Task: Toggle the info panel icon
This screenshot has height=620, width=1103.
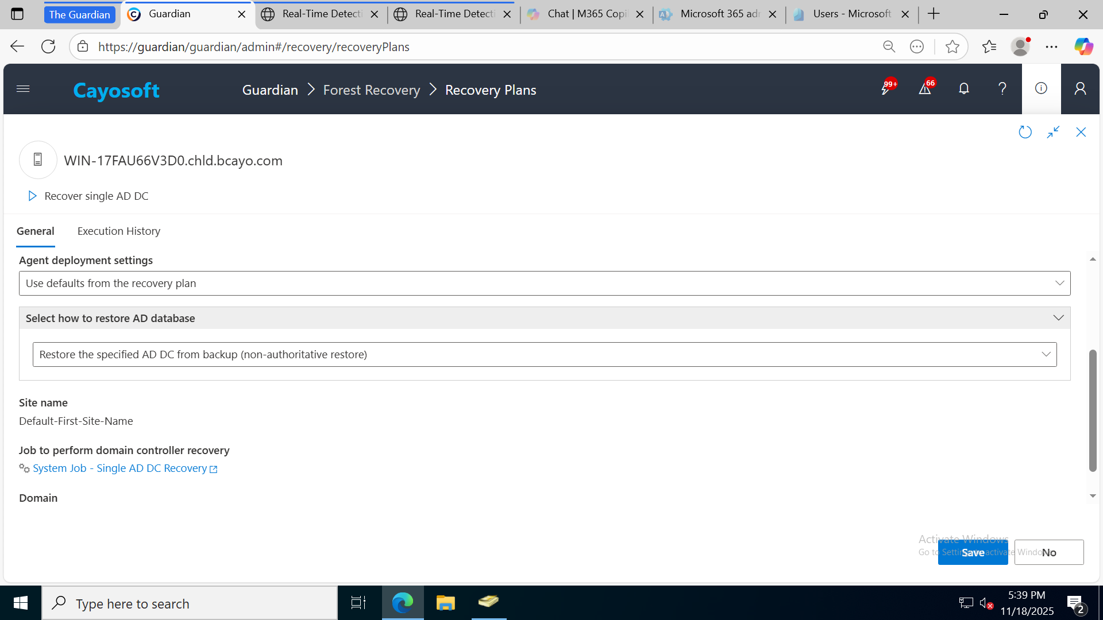Action: tap(1041, 88)
